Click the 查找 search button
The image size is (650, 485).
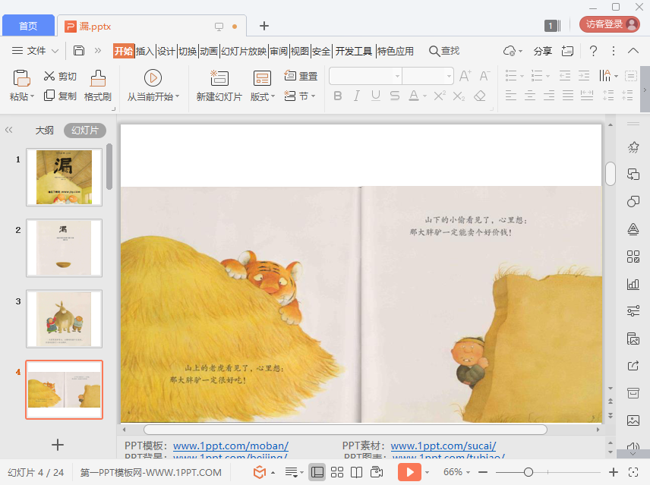click(444, 51)
